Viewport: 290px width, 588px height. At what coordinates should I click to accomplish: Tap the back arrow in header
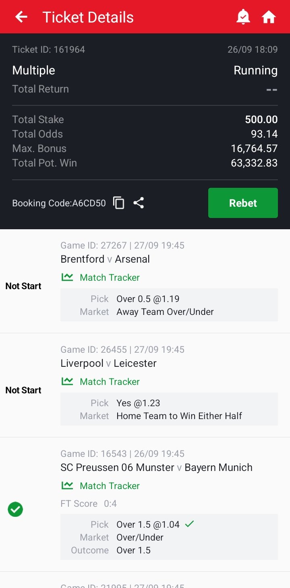coord(21,17)
